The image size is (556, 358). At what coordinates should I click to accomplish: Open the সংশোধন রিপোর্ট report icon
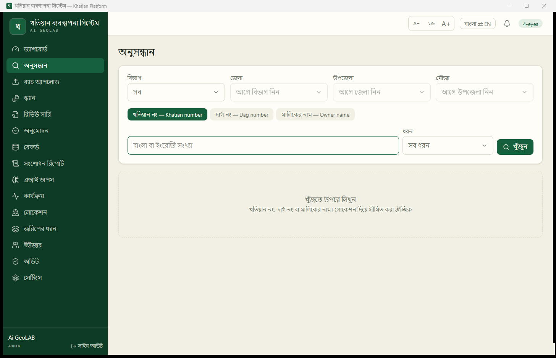coord(16,164)
